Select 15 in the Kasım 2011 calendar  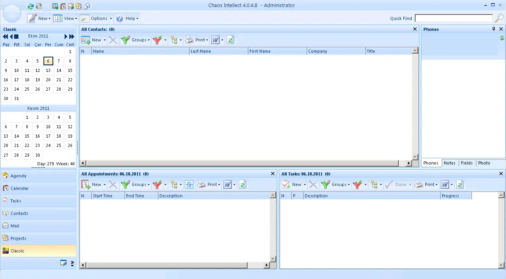click(x=27, y=136)
